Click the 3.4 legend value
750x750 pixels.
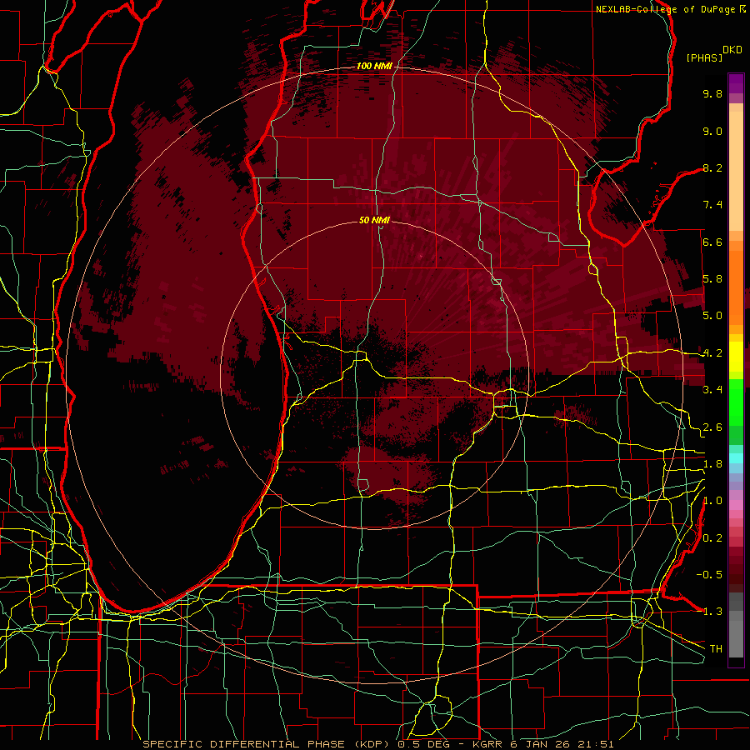[x=712, y=390]
